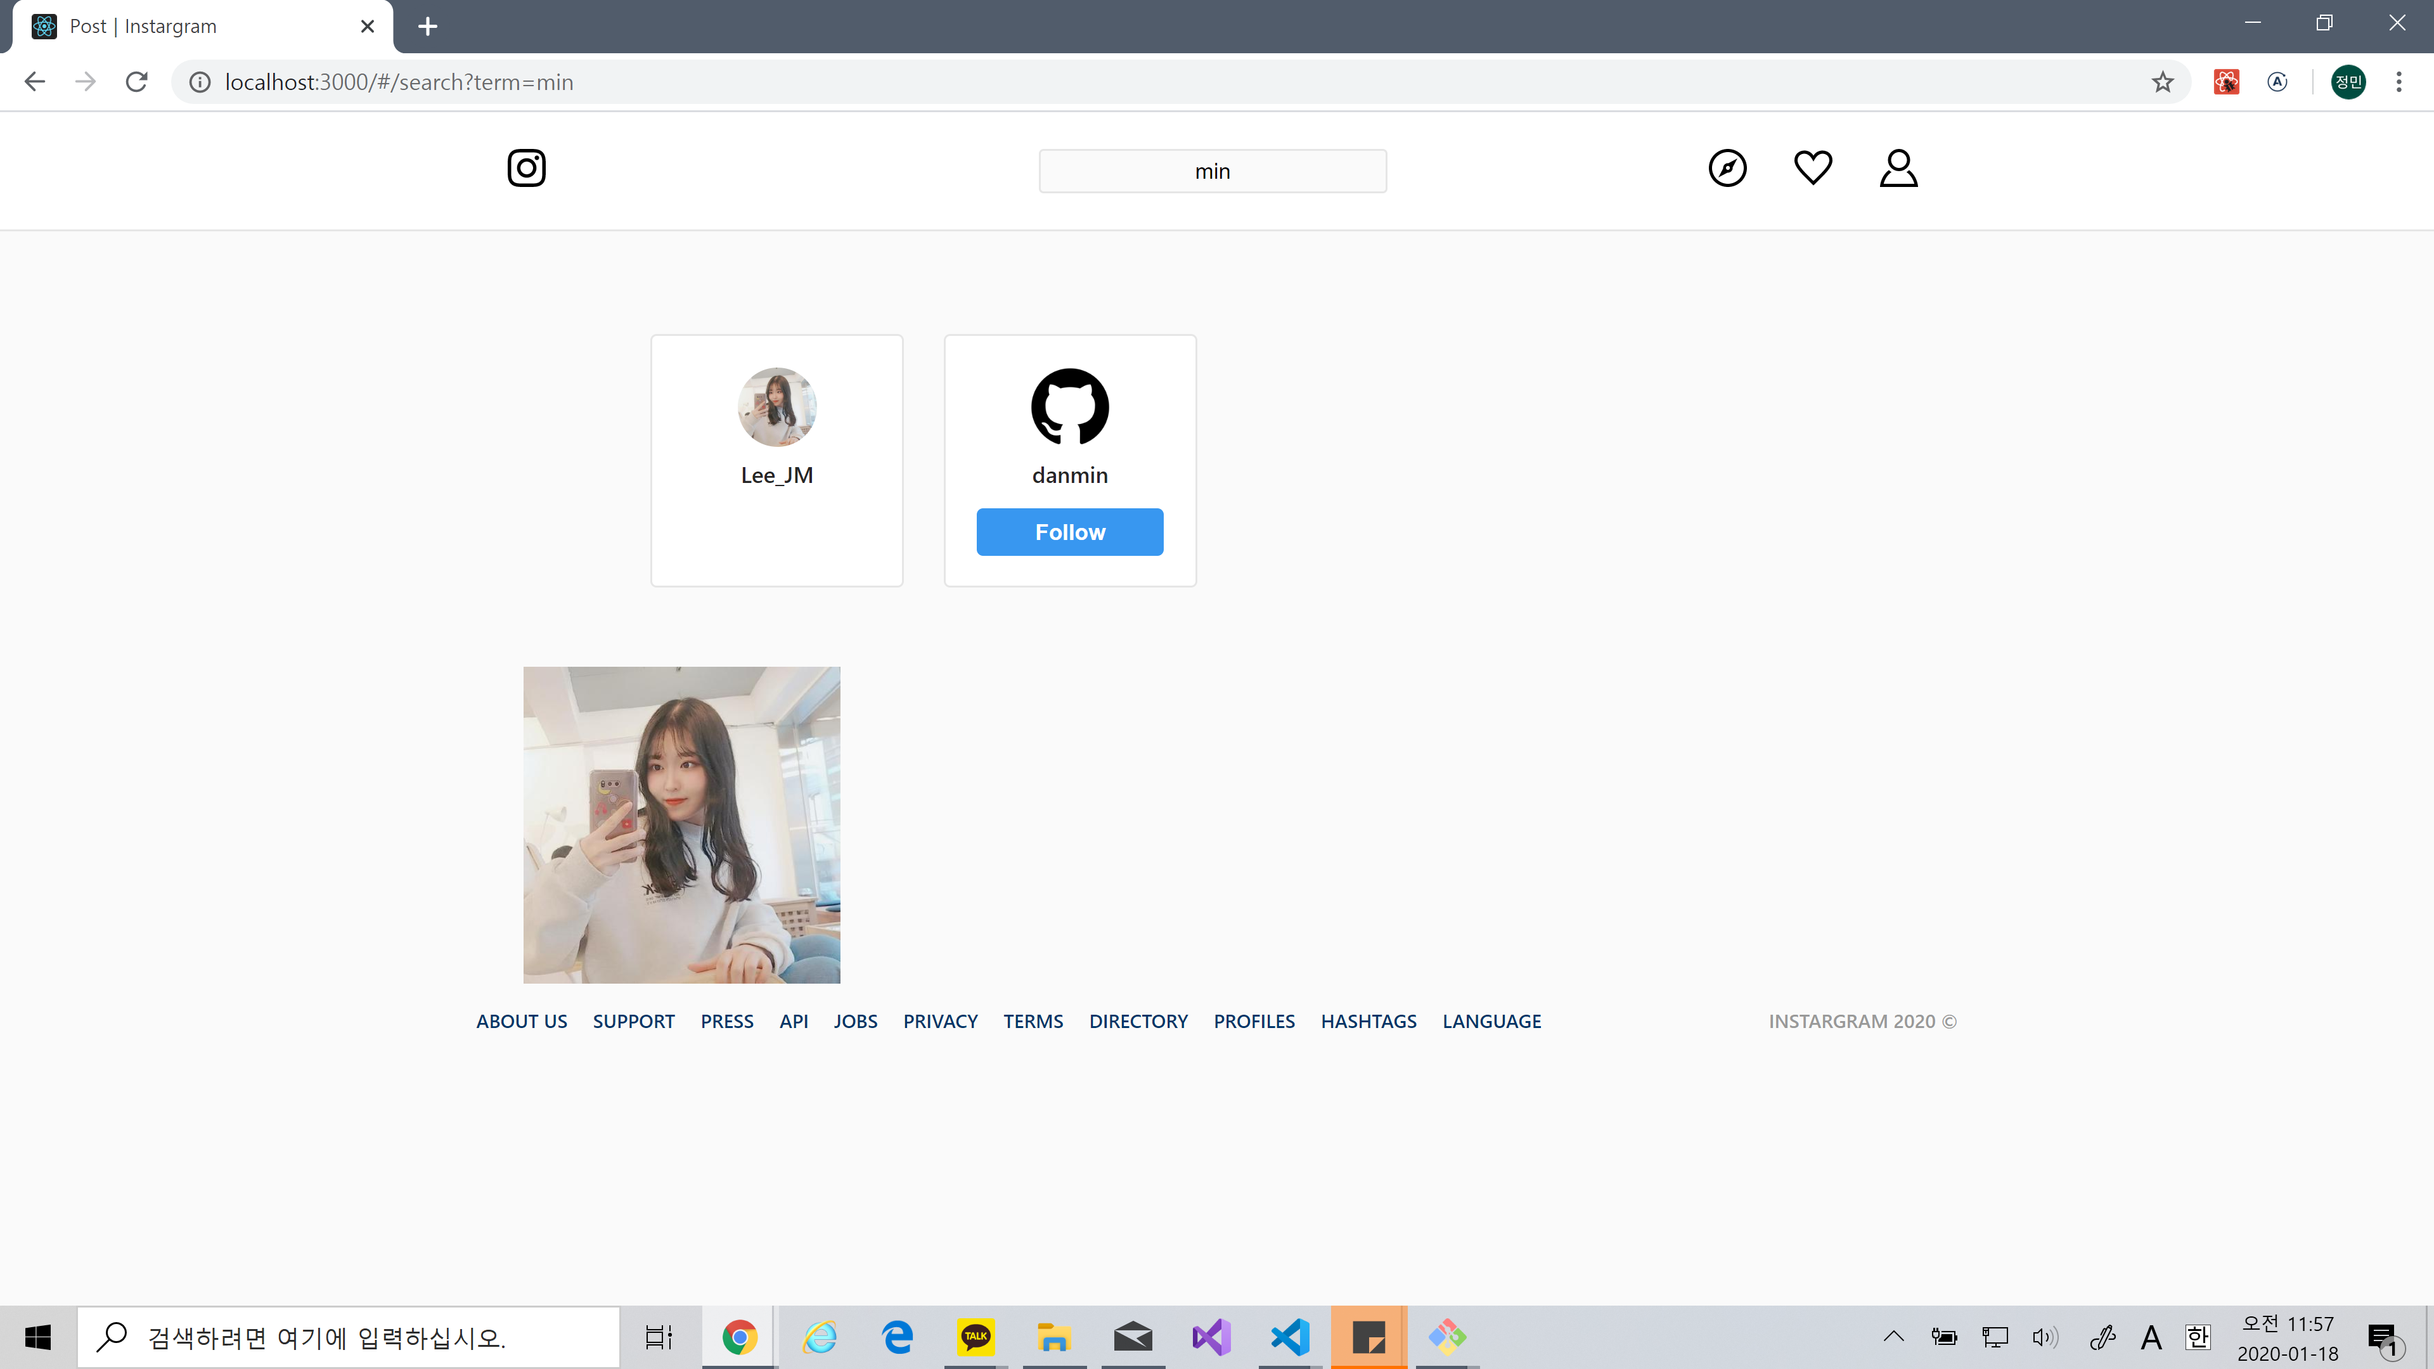
Task: Open the profile icon in the header
Action: click(x=1897, y=168)
